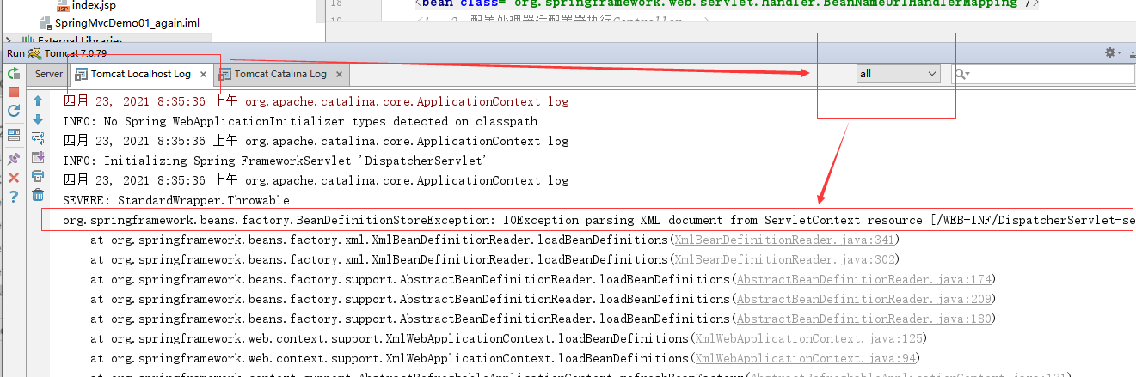Open the Restore Layout icon
Image resolution: width=1136 pixels, height=377 pixels.
pos(14,135)
